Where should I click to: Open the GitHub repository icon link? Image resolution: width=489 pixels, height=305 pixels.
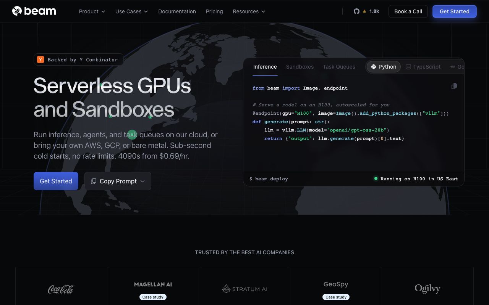356,11
